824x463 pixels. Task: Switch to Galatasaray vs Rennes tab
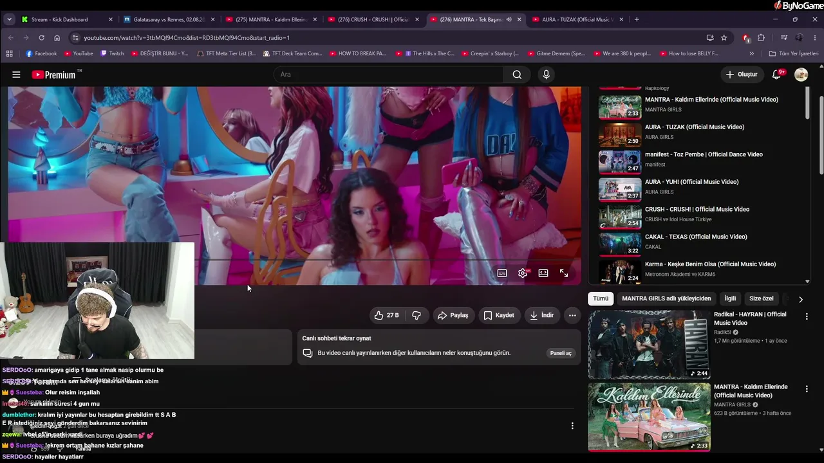point(169,19)
